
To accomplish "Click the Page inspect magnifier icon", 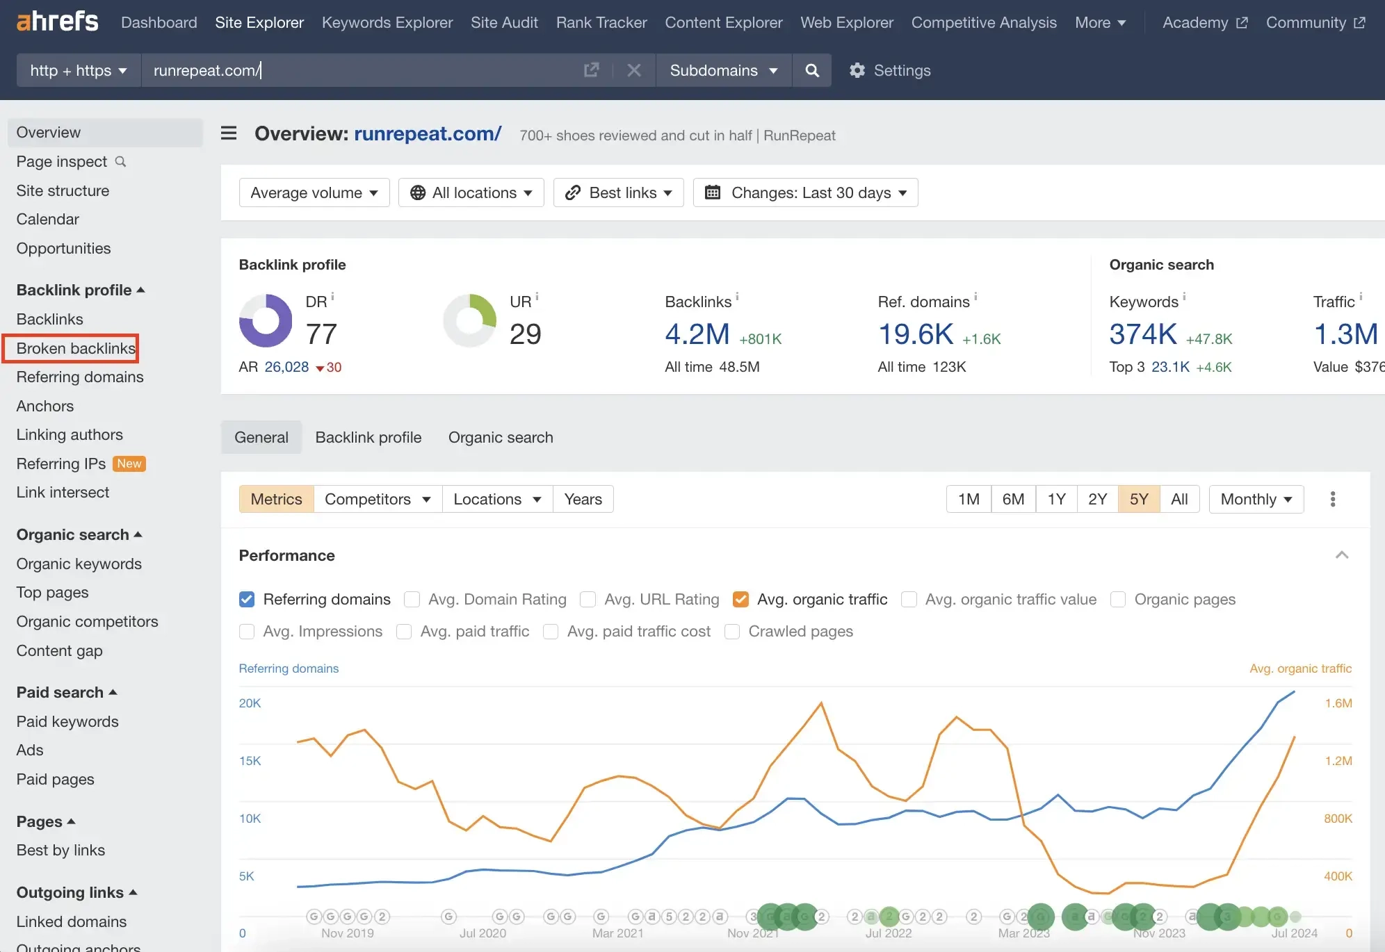I will 121,161.
